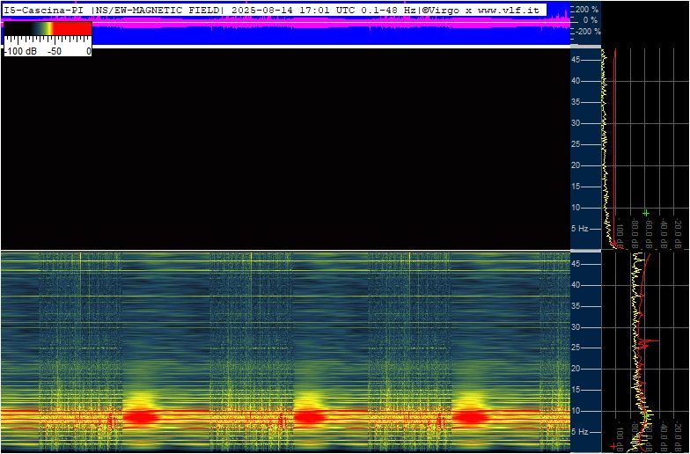The height and width of the screenshot is (454, 690).
Task: Click the magenta waveform strip at the top
Action: [286, 25]
